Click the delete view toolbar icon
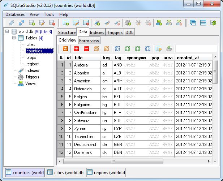223x181 pixels. [x=179, y=23]
